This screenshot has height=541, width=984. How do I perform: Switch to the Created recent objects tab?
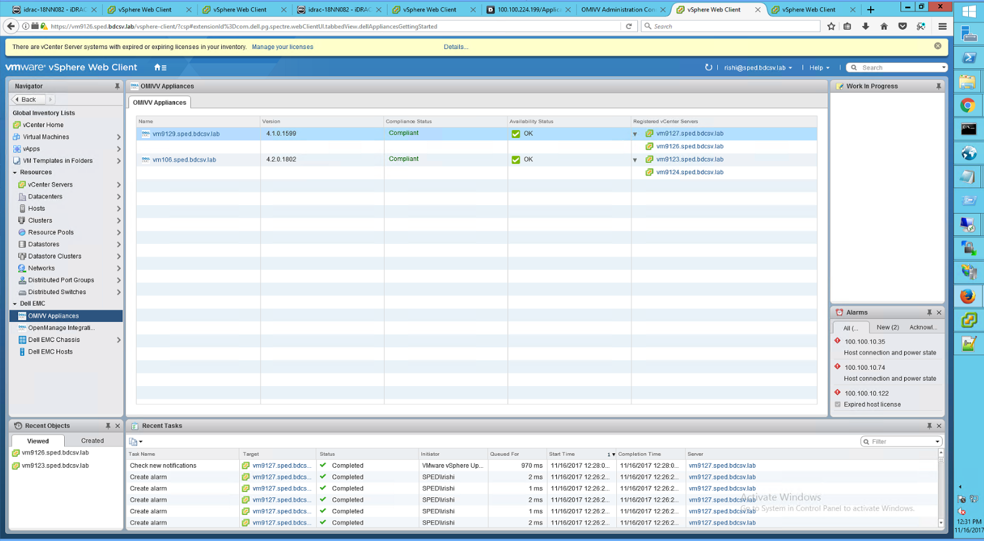[93, 441]
